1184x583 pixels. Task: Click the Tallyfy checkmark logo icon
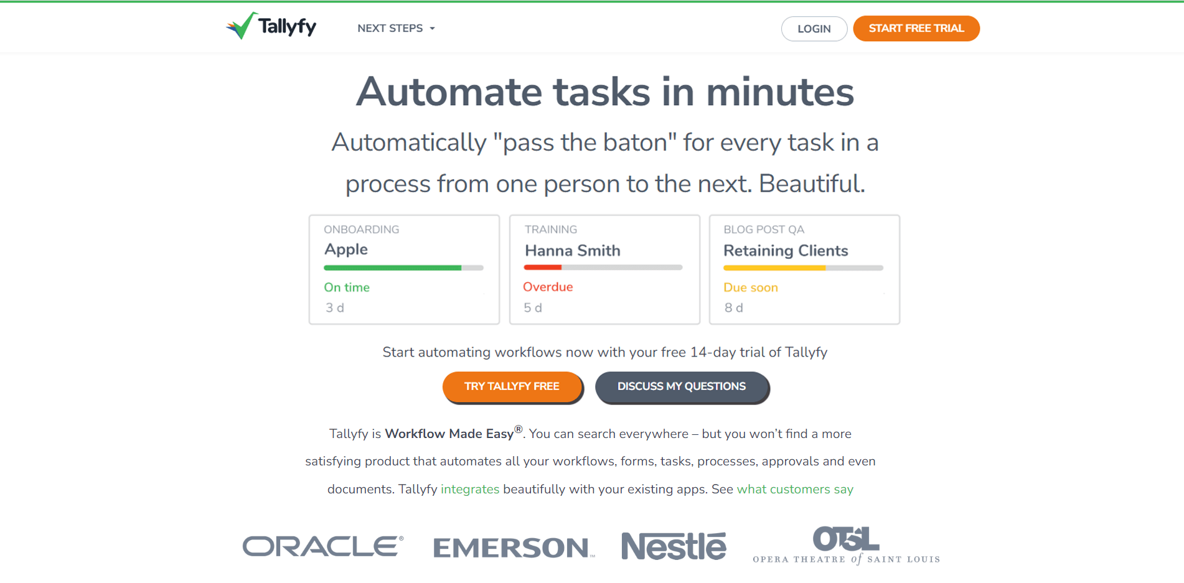(242, 26)
